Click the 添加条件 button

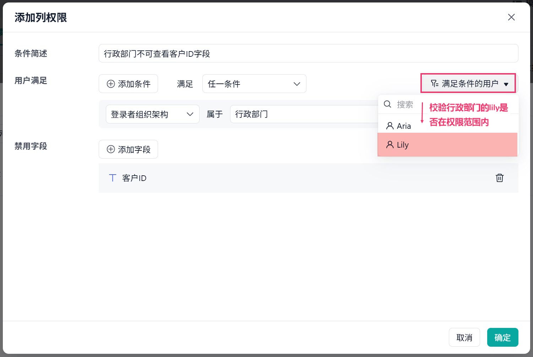pyautogui.click(x=128, y=84)
